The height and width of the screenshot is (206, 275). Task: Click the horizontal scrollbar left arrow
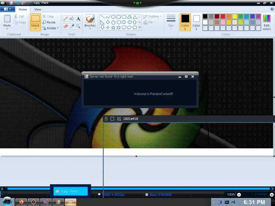click(x=2, y=189)
